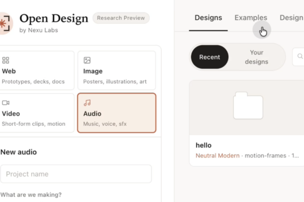Screen dimensions: 304x202
Task: Choose the Web project type card
Action: pyautogui.click(x=37, y=70)
